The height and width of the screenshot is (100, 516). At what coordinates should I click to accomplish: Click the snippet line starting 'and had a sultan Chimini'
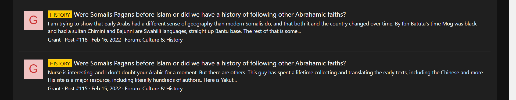coord(174,31)
